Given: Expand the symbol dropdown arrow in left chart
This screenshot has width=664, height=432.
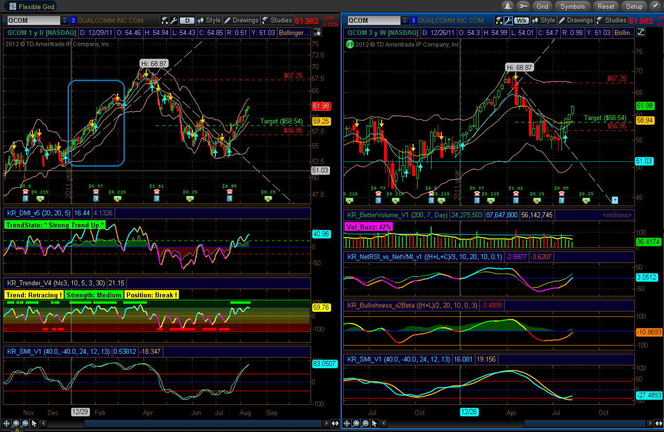Looking at the screenshot, I should [x=65, y=20].
